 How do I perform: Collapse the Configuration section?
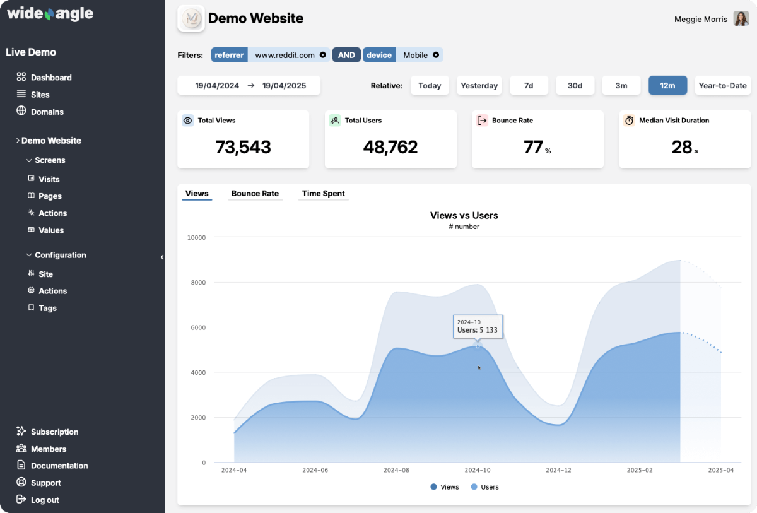tap(28, 255)
